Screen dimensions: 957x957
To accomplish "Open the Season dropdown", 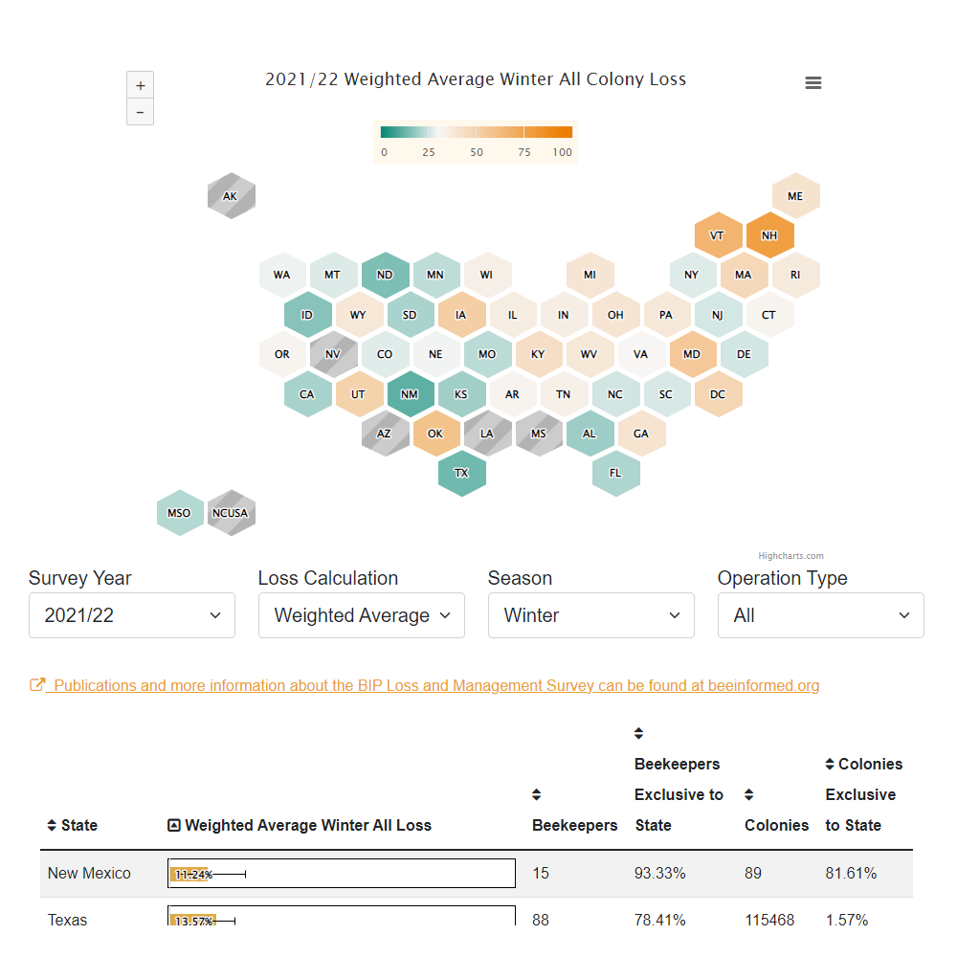I will [591, 615].
